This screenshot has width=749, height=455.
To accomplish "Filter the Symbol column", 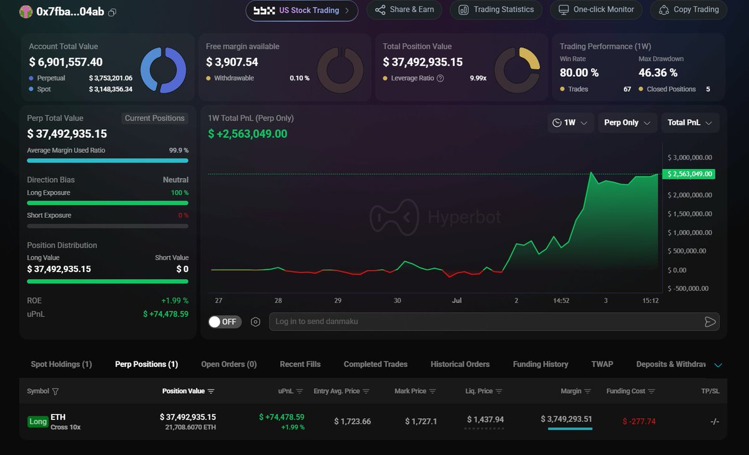I will pyautogui.click(x=56, y=391).
